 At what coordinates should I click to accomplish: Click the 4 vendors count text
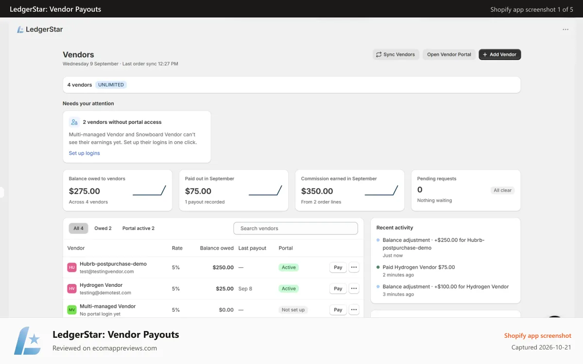coord(80,84)
